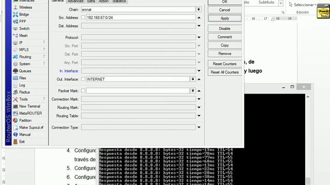Image resolution: width=330 pixels, height=185 pixels.
Task: Expand the IP submenu arrow
Action: (x=44, y=42)
